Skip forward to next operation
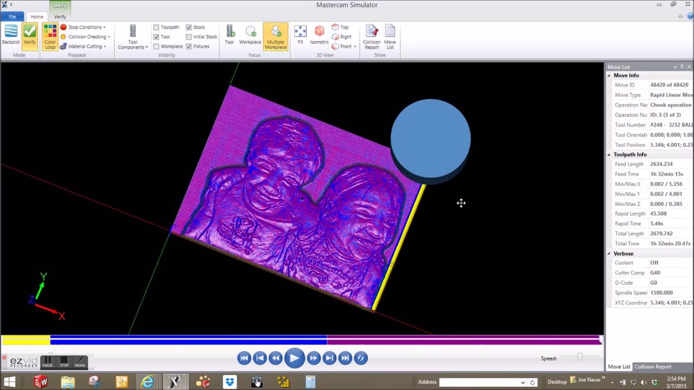 [x=329, y=358]
